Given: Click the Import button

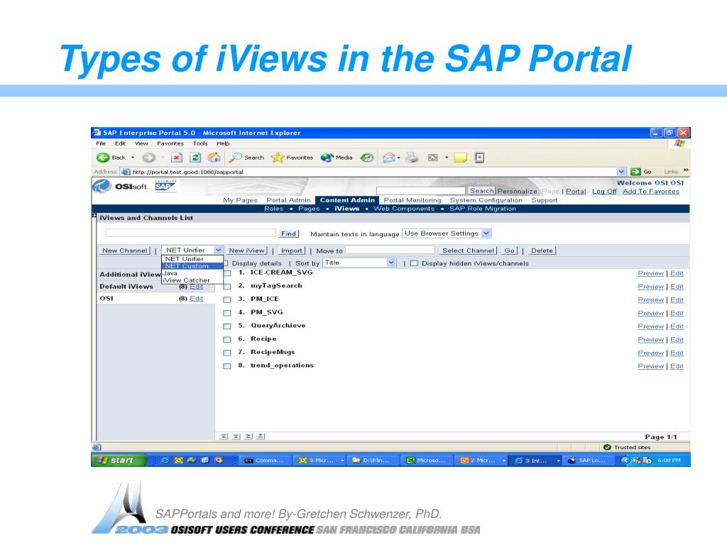Looking at the screenshot, I should (x=292, y=251).
